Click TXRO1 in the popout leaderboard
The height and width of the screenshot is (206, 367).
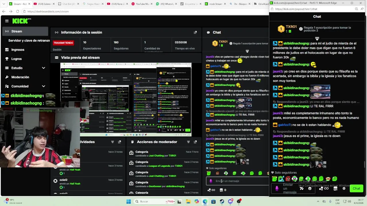291,27
